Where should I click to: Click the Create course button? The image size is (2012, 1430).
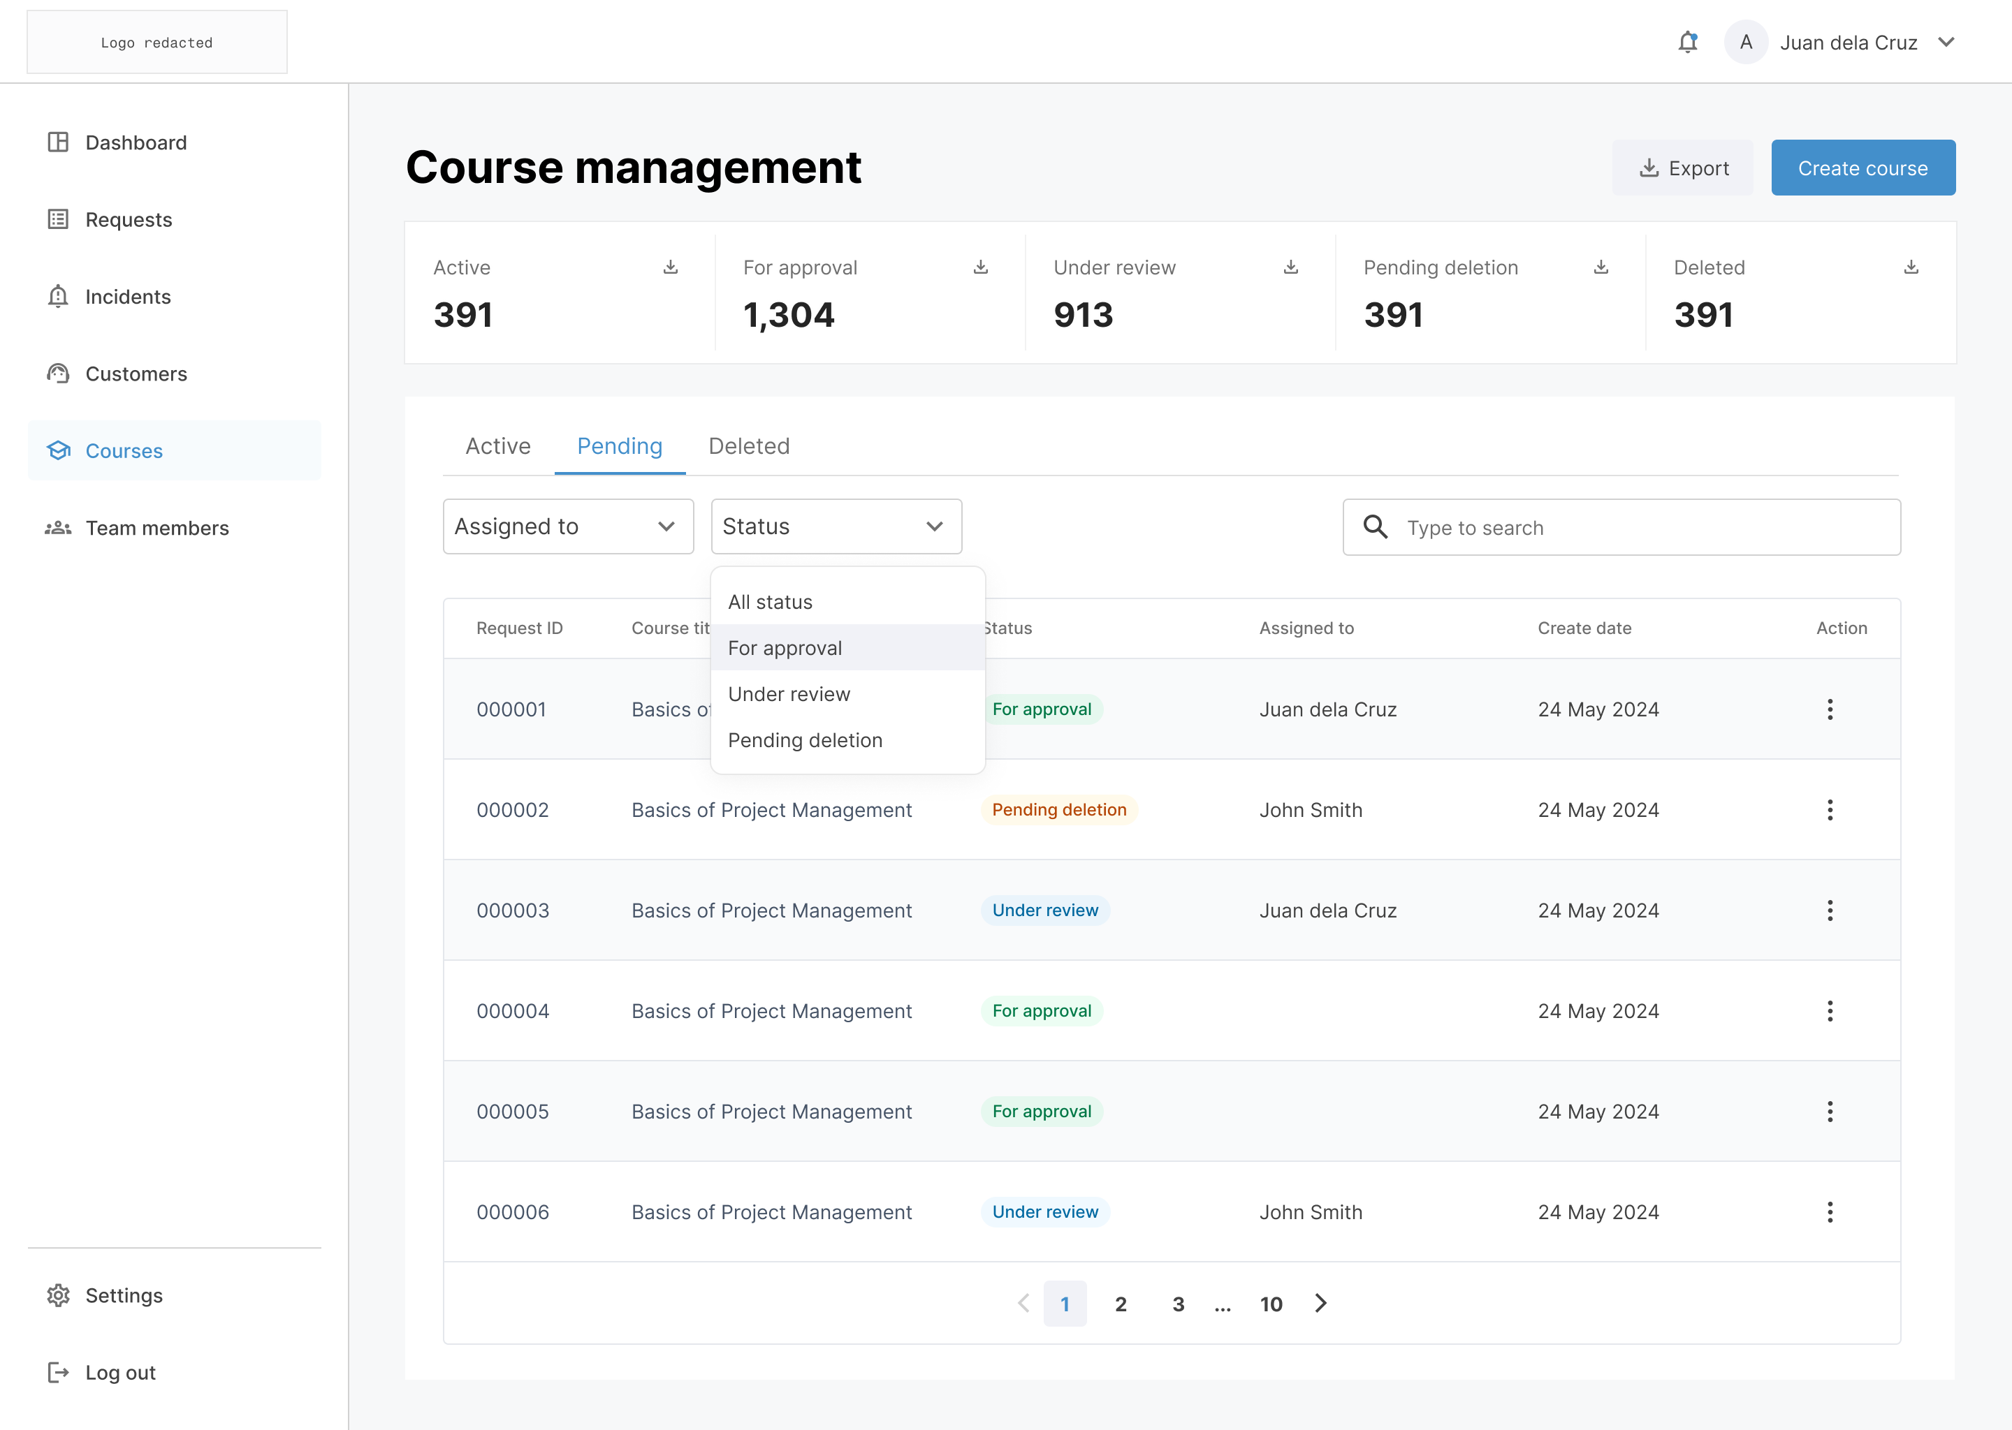[x=1863, y=168]
